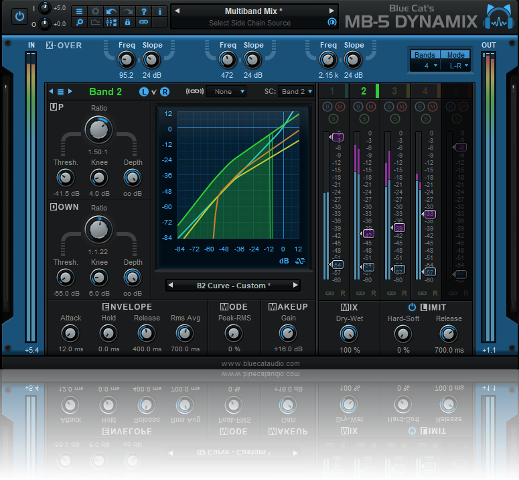This screenshot has height=480, width=519.
Task: Click the DOWN section header
Action: [64, 207]
